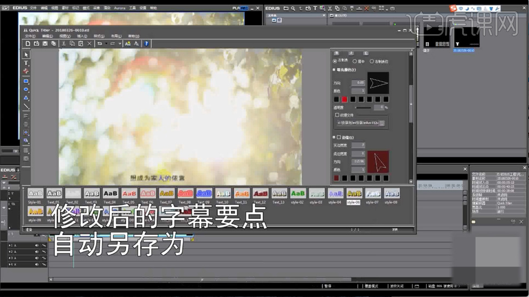Image resolution: width=529 pixels, height=297 pixels.
Task: Mute the 4 A audio track speaker
Action: click(37, 264)
